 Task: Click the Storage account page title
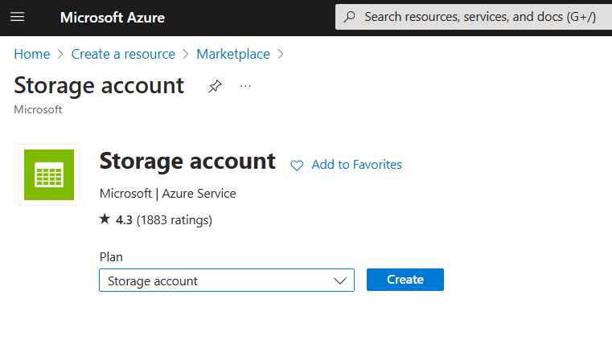(99, 86)
